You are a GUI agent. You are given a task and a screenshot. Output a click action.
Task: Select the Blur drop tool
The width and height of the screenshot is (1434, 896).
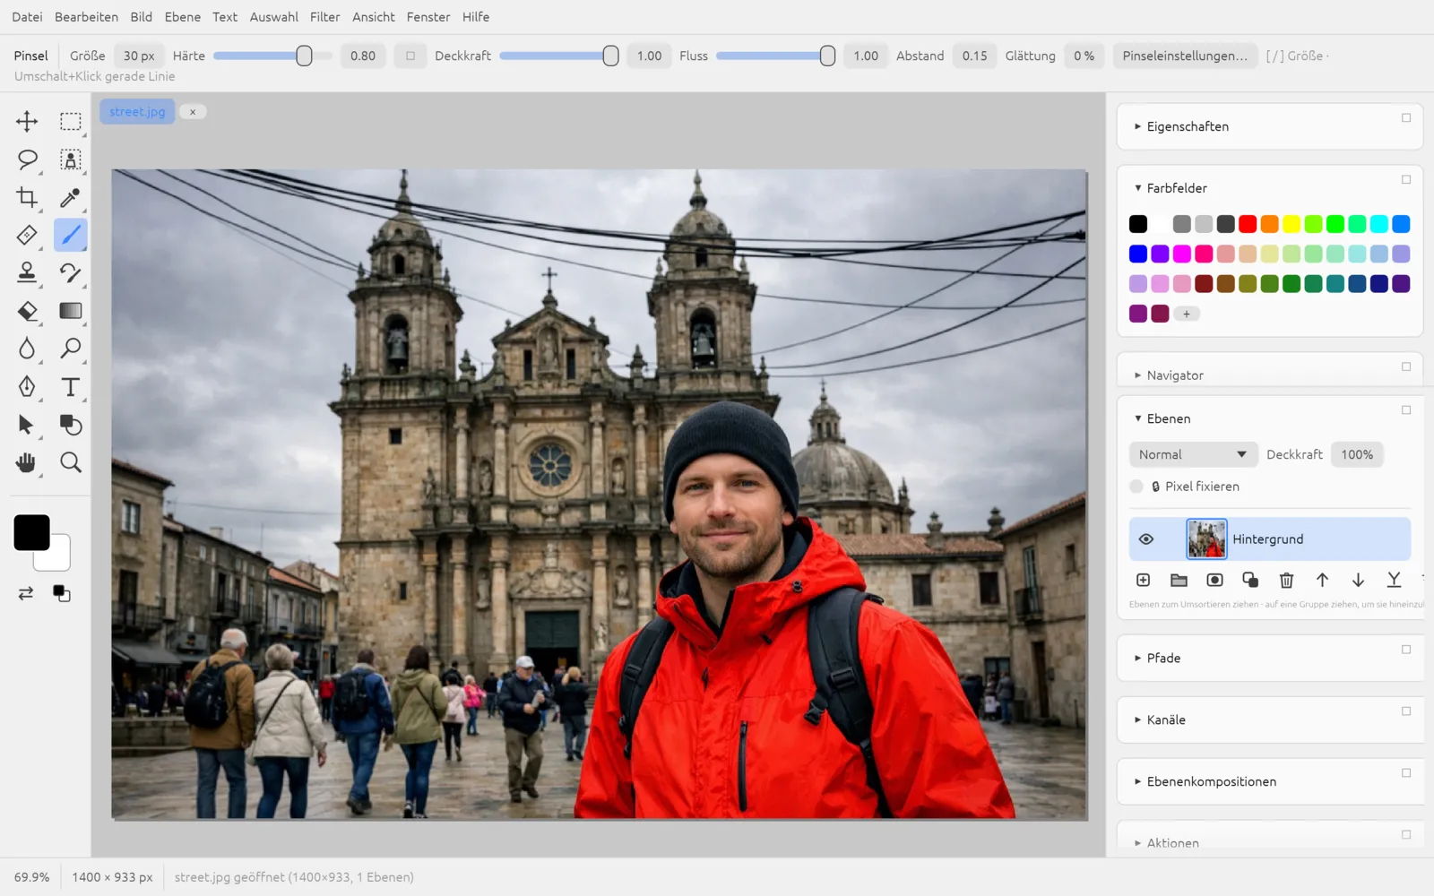coord(27,349)
